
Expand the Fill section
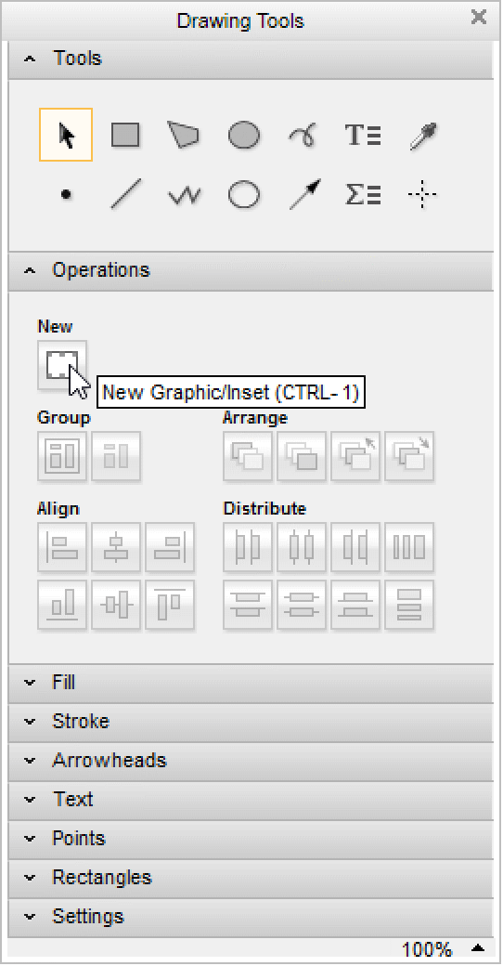point(251,683)
